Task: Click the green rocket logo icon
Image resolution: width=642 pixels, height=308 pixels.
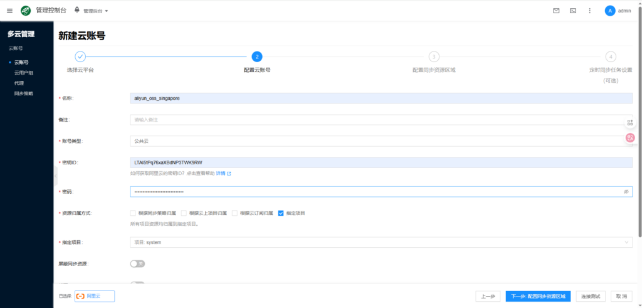Action: [x=26, y=11]
